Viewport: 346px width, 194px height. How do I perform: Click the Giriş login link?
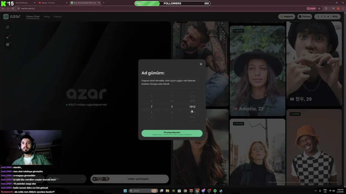[x=335, y=16]
